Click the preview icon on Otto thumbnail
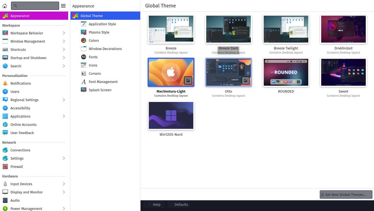This screenshot has height=211, width=374. pos(246,80)
